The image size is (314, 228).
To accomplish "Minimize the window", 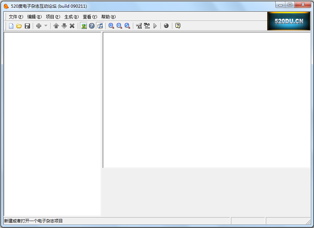I will tap(281, 5).
